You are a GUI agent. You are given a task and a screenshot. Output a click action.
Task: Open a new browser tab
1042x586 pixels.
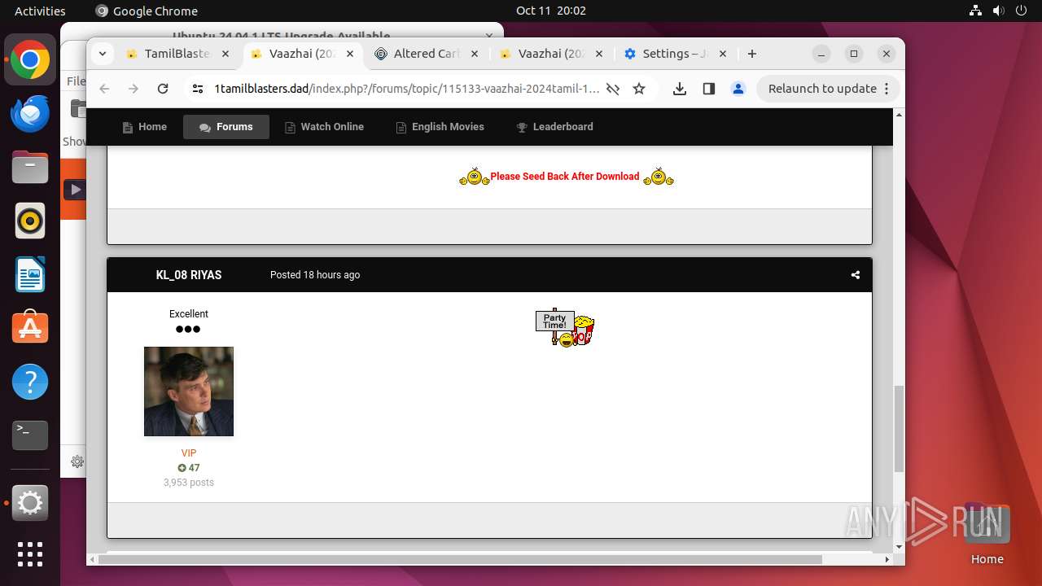click(752, 54)
